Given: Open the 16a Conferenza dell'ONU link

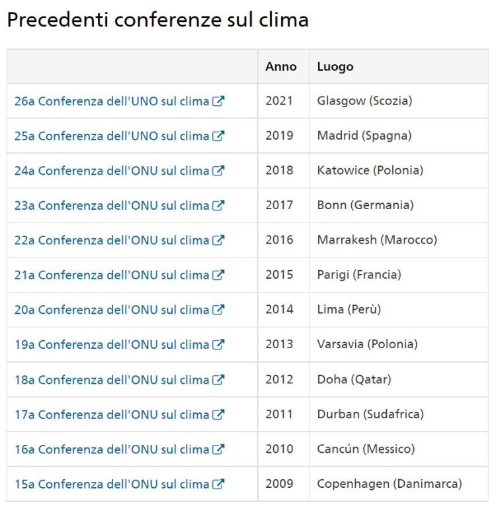Looking at the screenshot, I should coord(111,449).
